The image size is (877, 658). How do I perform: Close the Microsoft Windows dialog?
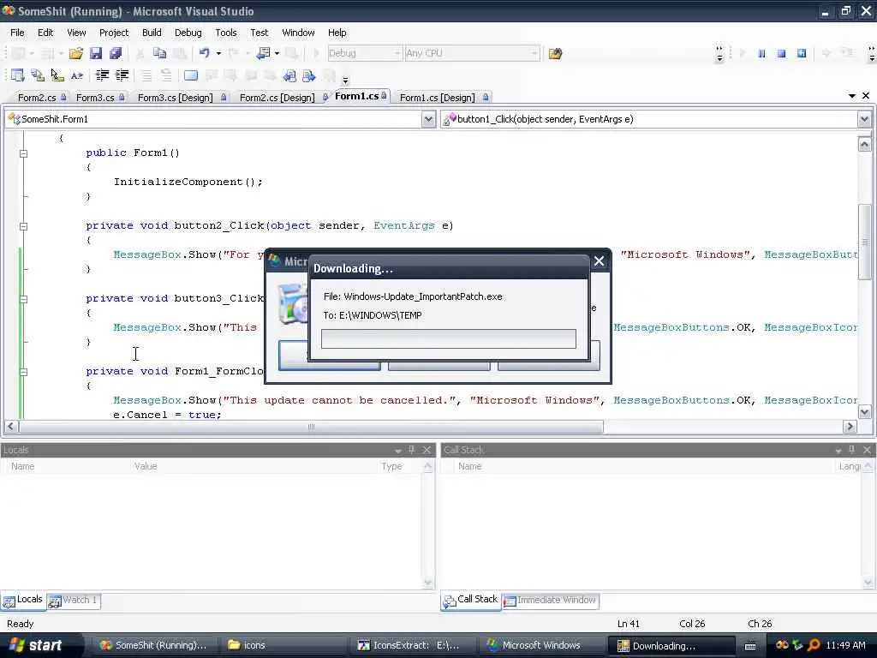(599, 260)
